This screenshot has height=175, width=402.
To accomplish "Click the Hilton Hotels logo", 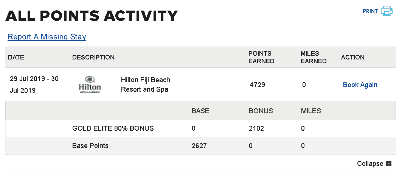I will click(90, 84).
